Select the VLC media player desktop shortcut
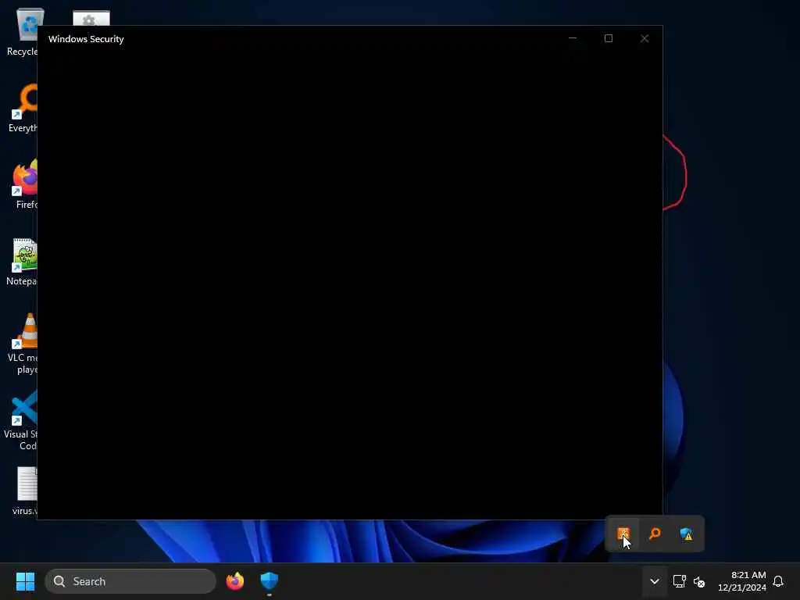Screen dimensions: 800x600 click(23, 344)
